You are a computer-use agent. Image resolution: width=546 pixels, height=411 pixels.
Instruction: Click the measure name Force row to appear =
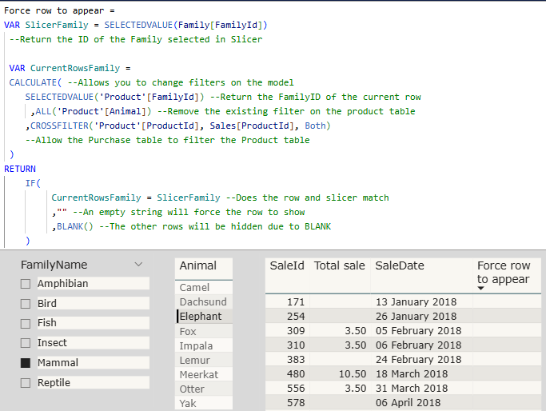(59, 10)
